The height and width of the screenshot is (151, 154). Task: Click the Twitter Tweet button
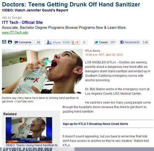click(x=101, y=42)
